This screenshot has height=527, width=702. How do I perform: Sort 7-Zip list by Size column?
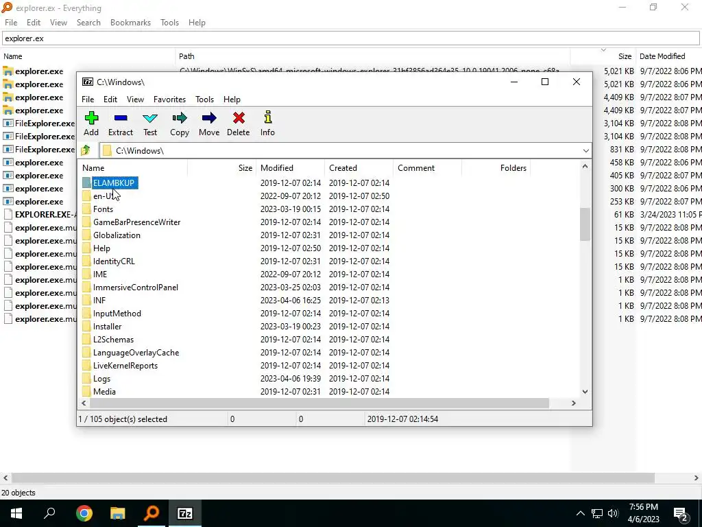pos(221,168)
